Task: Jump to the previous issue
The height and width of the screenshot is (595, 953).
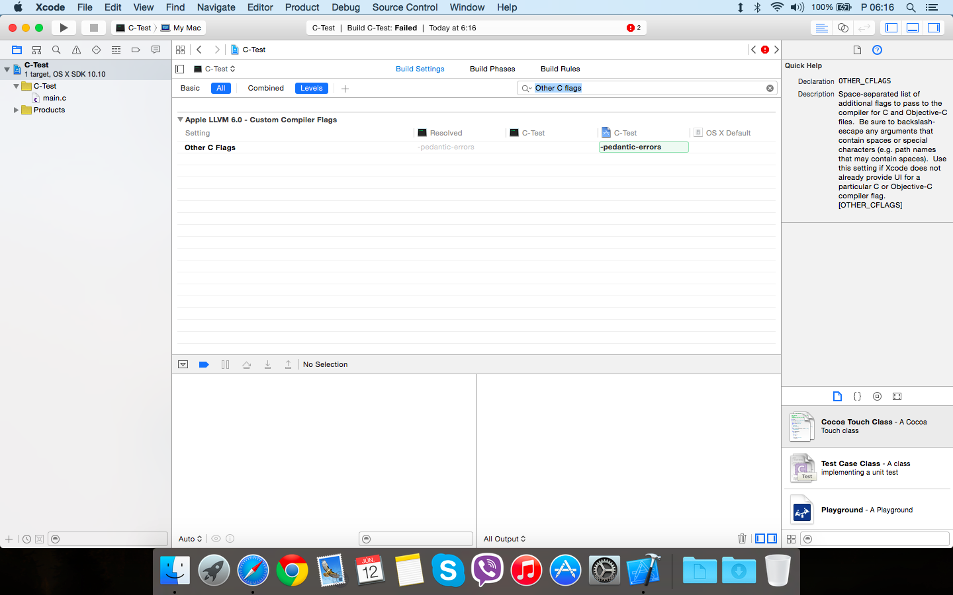Action: (753, 50)
